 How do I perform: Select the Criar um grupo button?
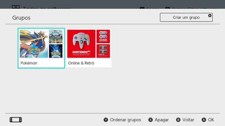(x=186, y=17)
